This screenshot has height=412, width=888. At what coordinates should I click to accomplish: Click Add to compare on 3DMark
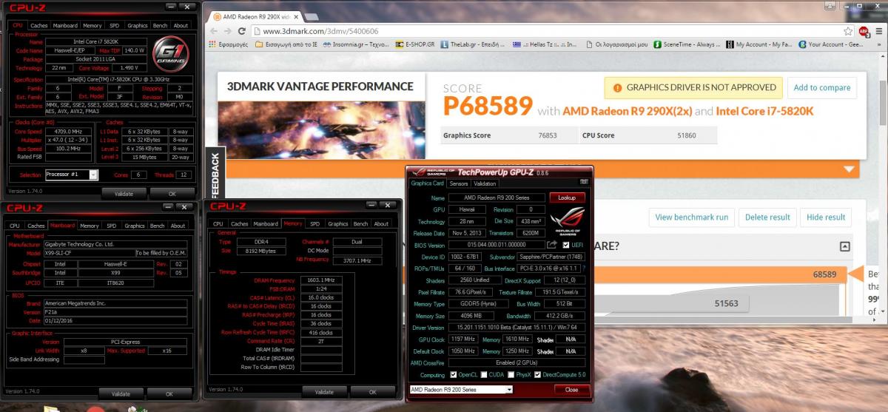click(x=821, y=87)
